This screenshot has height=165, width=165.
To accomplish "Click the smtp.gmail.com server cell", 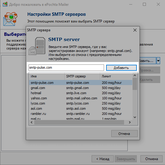I will (x=77, y=88).
